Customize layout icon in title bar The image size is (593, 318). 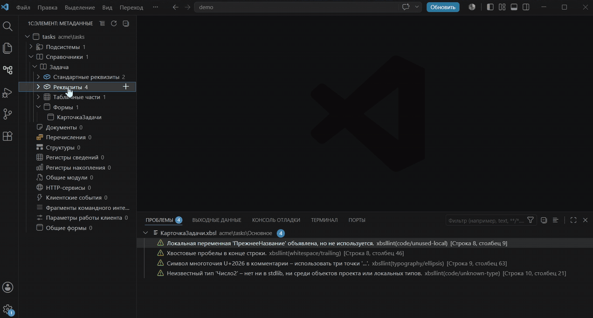502,7
